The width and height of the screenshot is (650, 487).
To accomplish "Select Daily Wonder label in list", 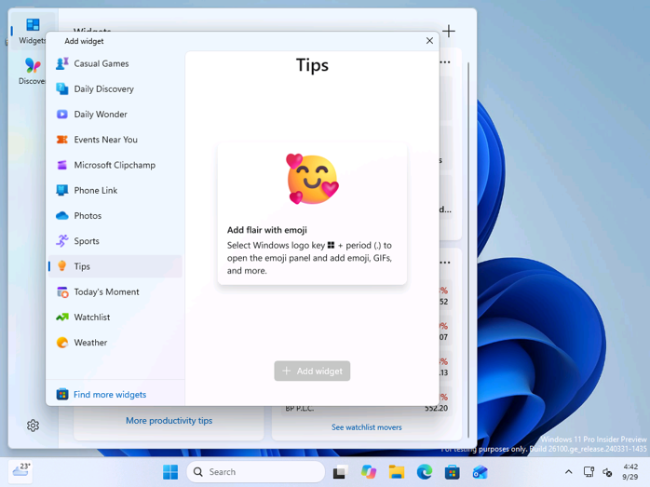I will pos(101,114).
